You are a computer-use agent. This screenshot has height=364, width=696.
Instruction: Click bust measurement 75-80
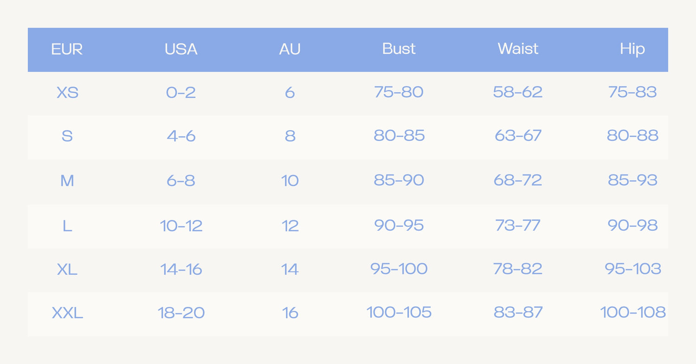[399, 92]
